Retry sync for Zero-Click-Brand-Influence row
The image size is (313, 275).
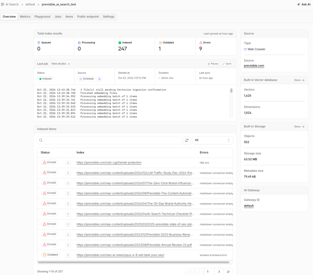tap(68, 183)
